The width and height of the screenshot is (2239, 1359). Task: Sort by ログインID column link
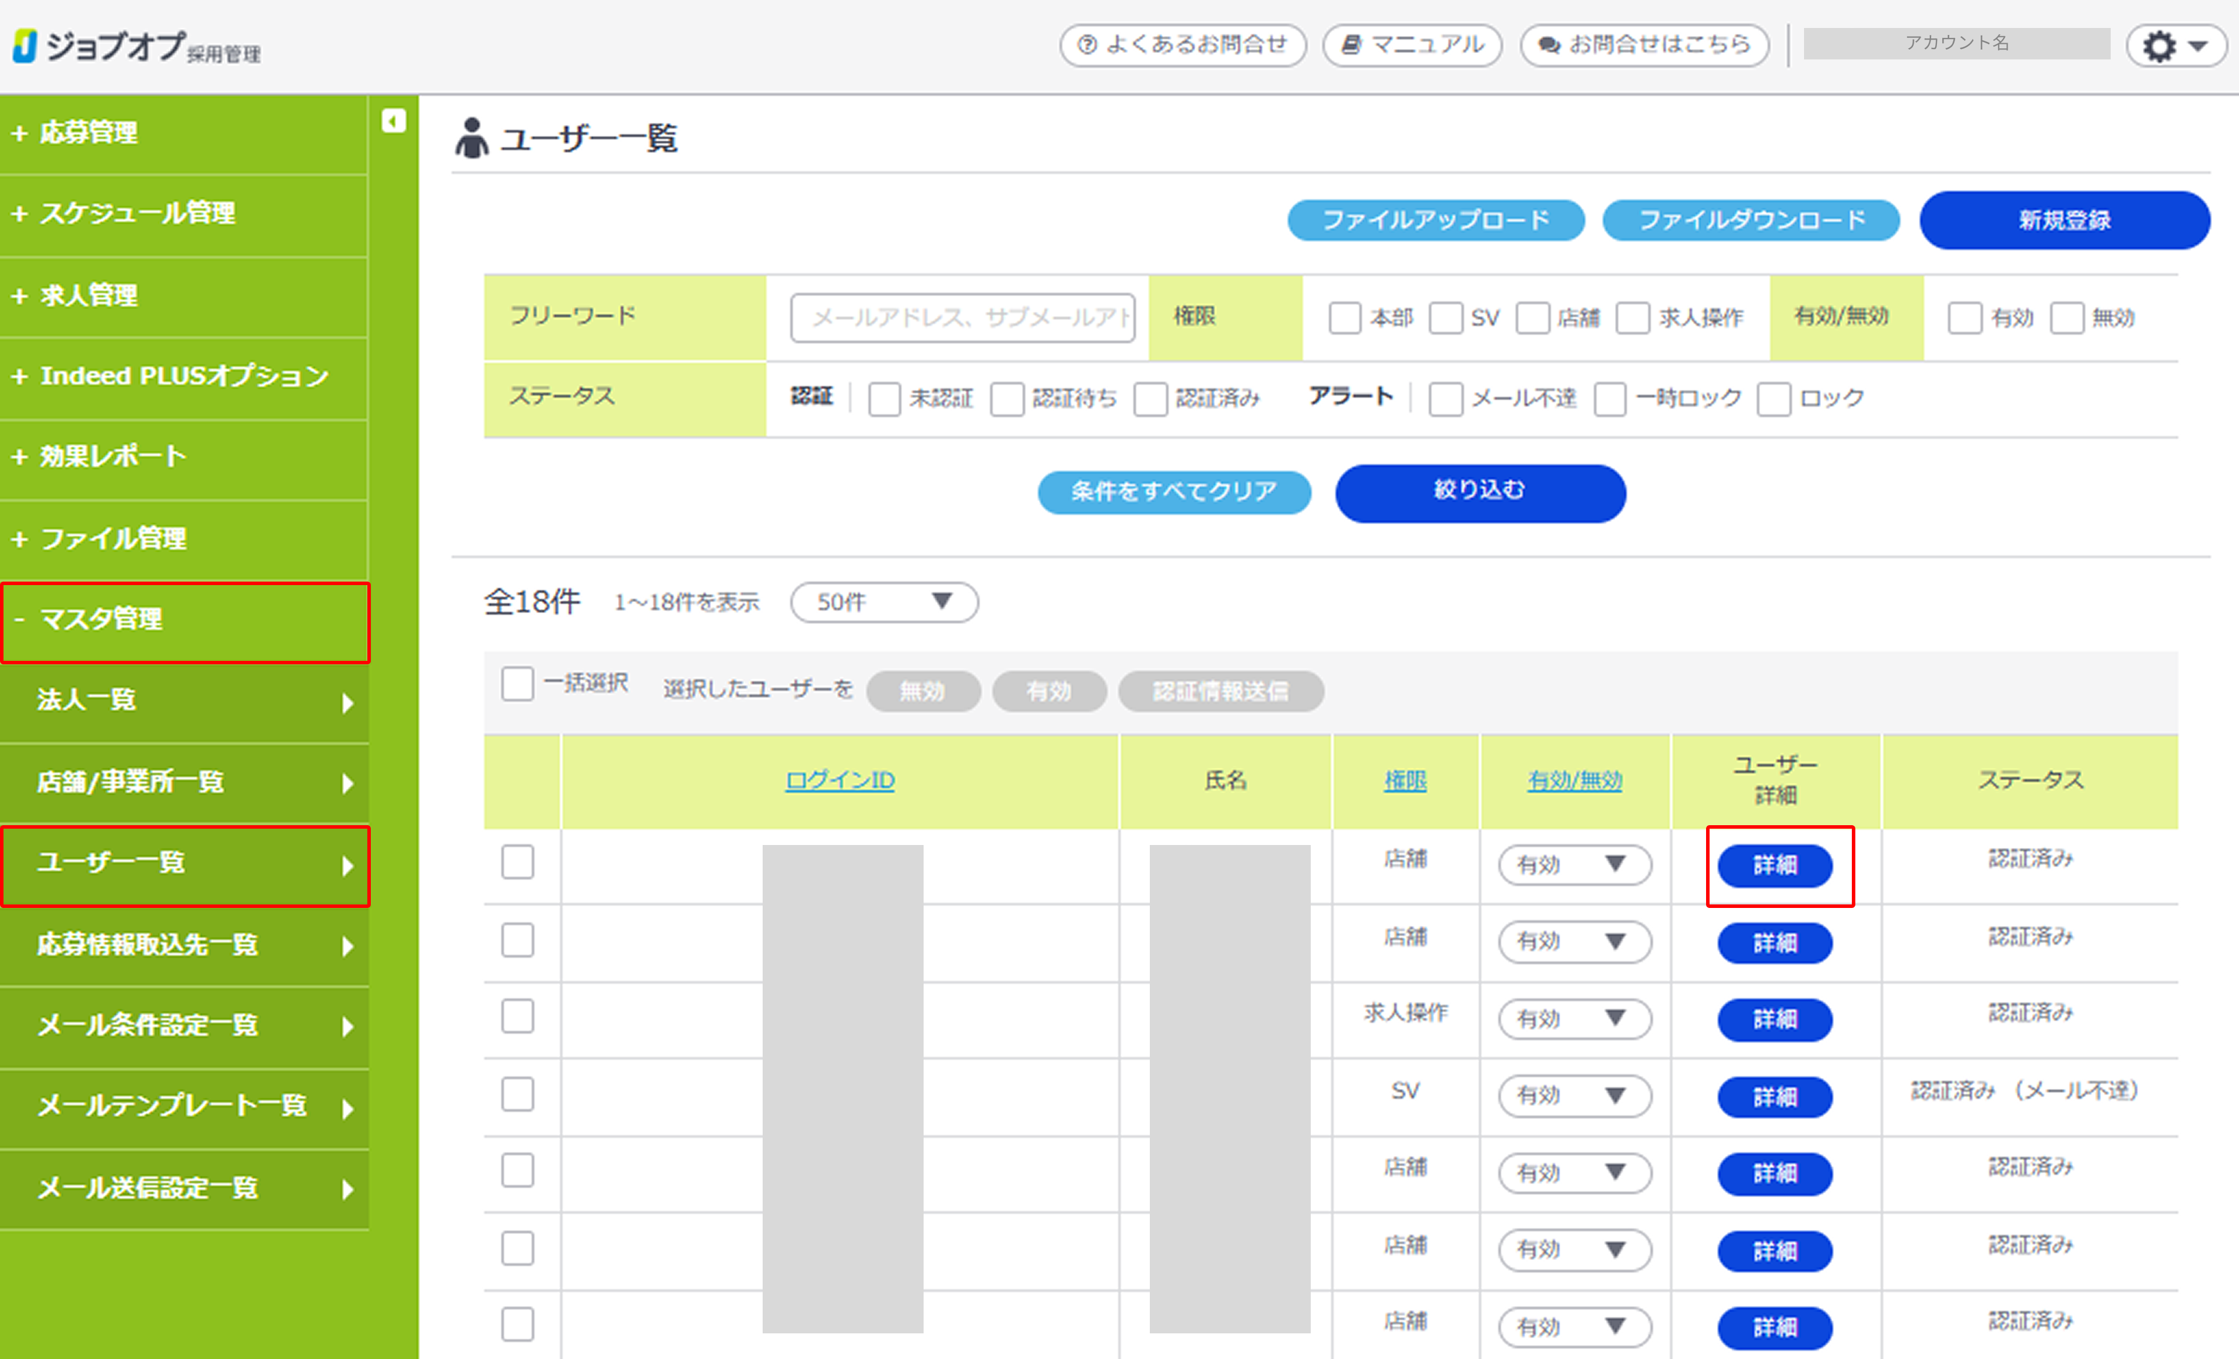[x=840, y=779]
